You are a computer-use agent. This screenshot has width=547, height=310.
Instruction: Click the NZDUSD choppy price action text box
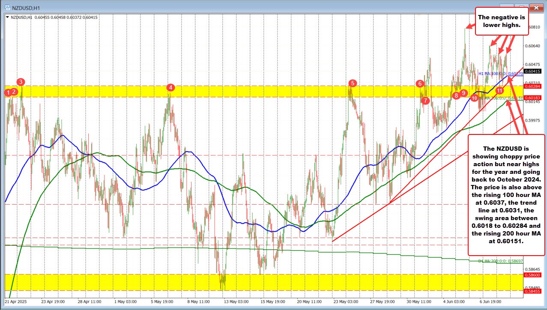pos(506,195)
